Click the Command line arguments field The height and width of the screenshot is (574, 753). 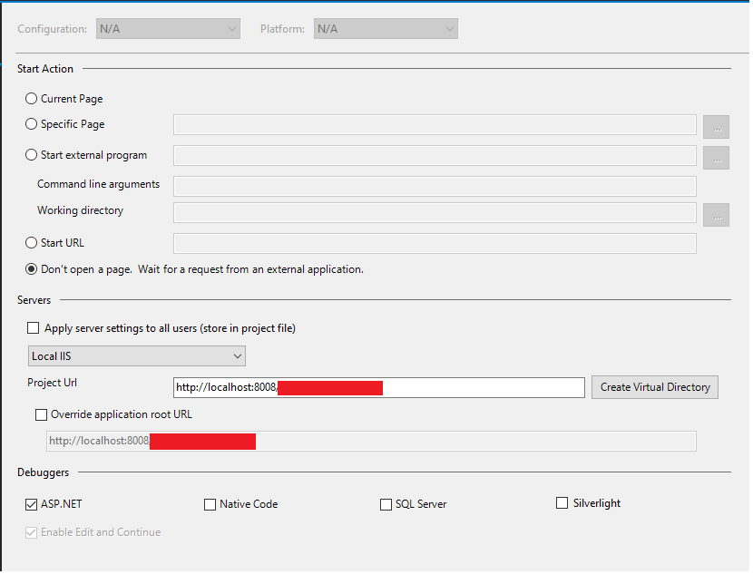pos(434,186)
